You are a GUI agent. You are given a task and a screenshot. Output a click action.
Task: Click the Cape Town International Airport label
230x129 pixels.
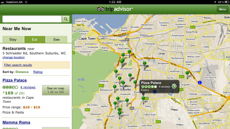point(210,77)
